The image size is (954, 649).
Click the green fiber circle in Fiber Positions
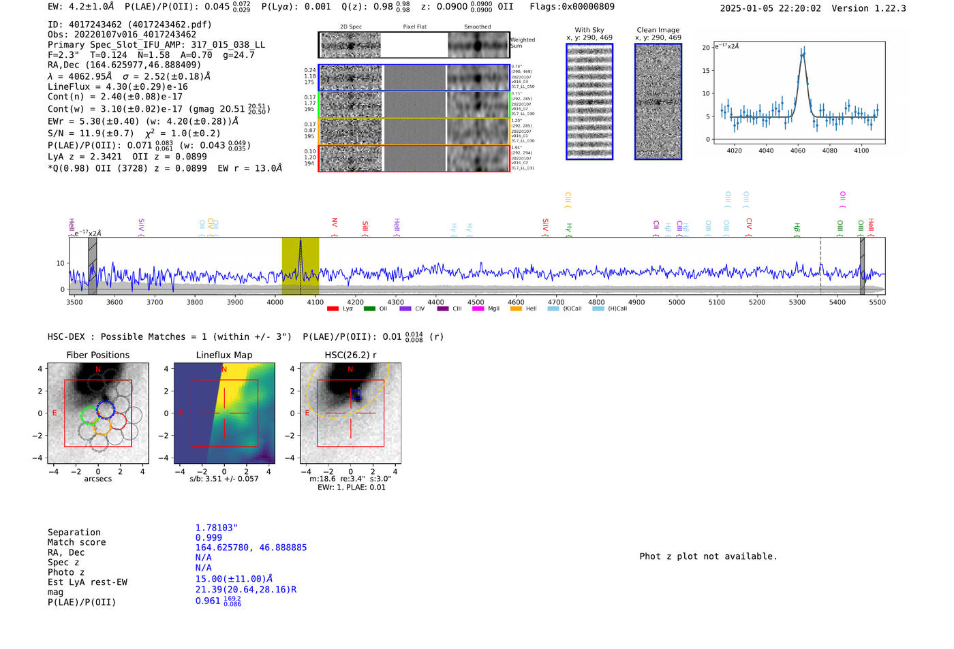90,415
